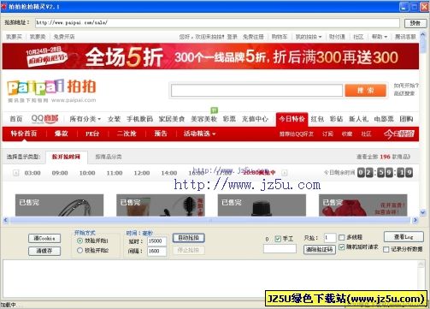The image size is (430, 309).
Task: Open the 我的拍拍 dropdown menu
Action: point(309,37)
